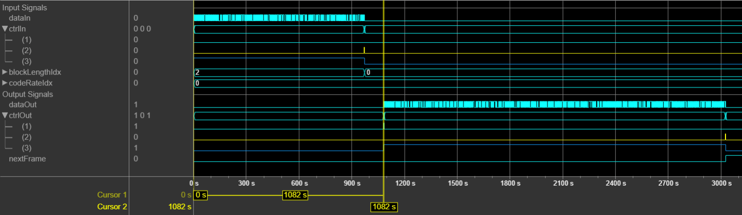Click the dataOut waveform burst

pyautogui.click(x=555, y=104)
